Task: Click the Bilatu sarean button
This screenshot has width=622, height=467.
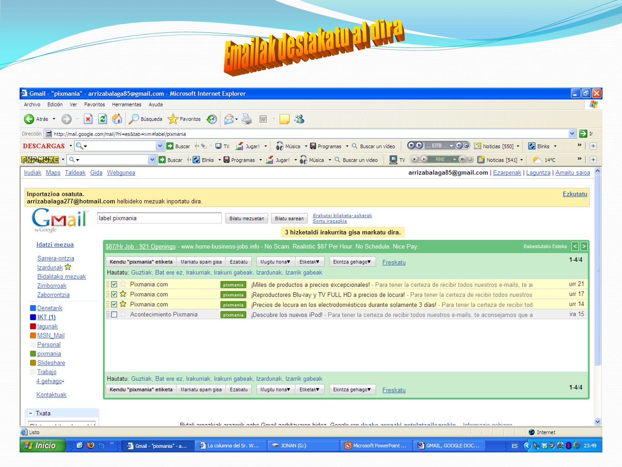Action: pos(289,218)
